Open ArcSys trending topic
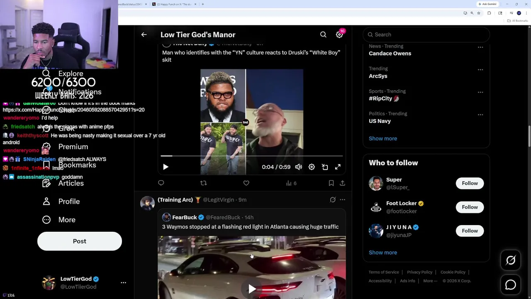 point(378,76)
